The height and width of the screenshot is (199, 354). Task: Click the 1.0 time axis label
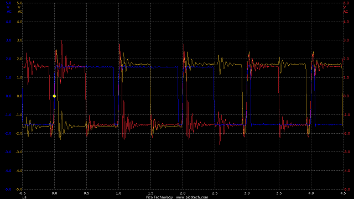[118, 193]
